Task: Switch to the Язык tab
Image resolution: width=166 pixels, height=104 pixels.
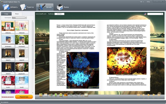Action: point(17,14)
